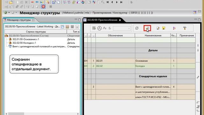Image resolution: width=204 pixels, height=115 pixels.
Task: Click the A2 format icon
Action: pos(105,28)
